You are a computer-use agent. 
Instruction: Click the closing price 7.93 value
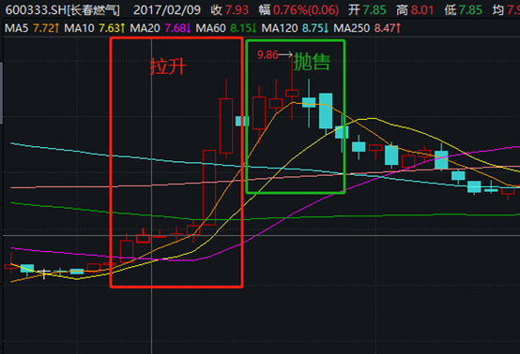tap(237, 10)
